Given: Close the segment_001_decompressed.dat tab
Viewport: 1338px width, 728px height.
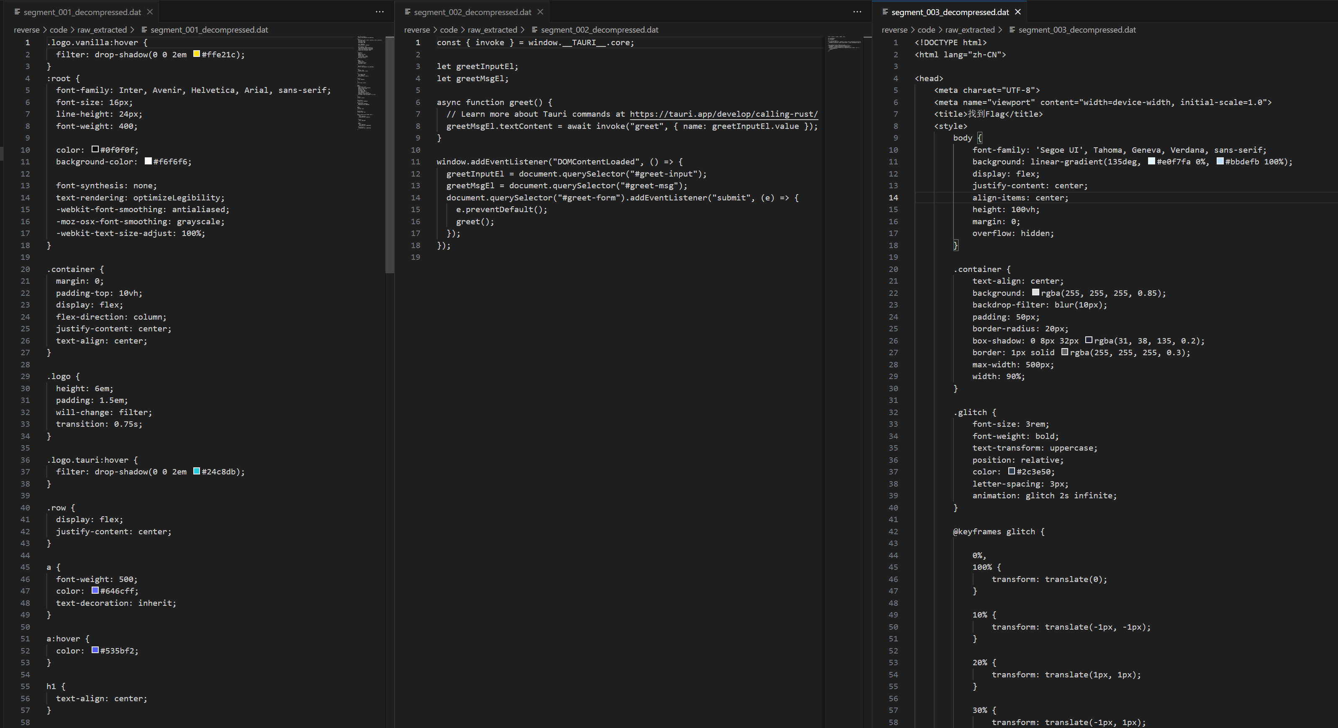Looking at the screenshot, I should (150, 12).
